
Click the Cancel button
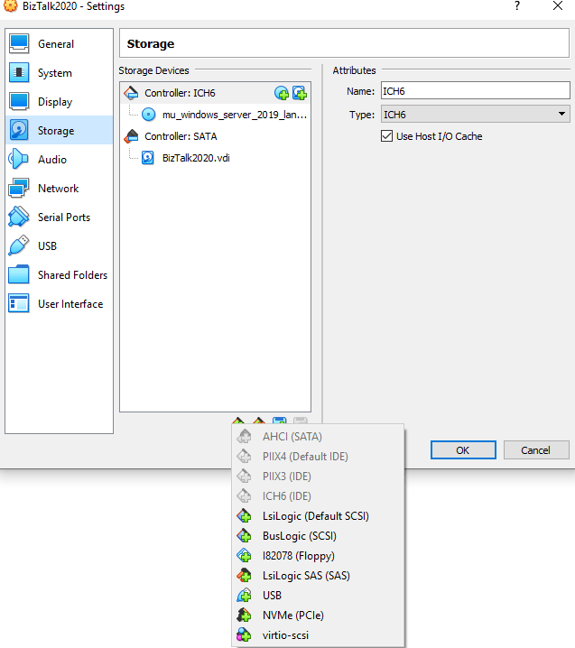pos(536,450)
